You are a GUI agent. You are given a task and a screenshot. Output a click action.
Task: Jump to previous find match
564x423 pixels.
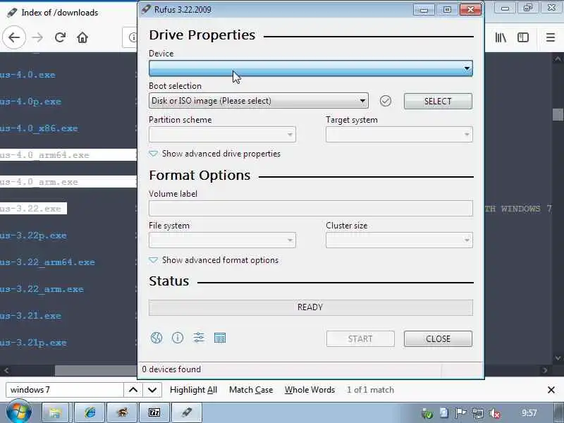click(133, 390)
